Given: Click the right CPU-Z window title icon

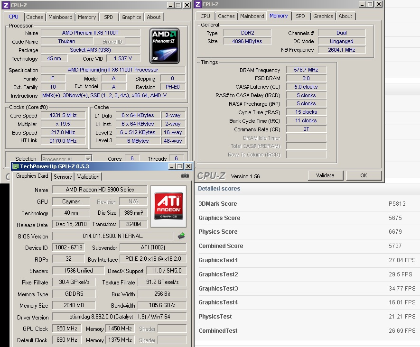Looking at the screenshot, I should point(198,4).
